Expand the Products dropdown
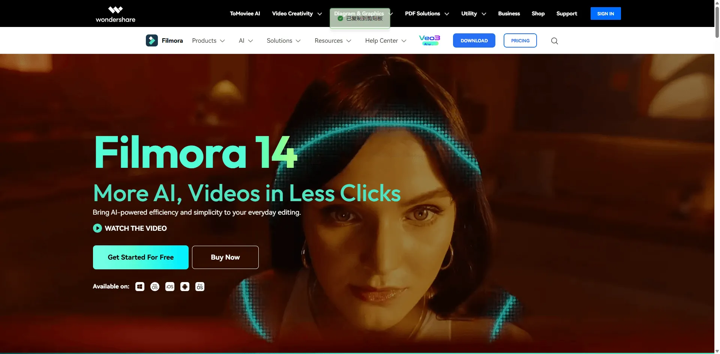 (208, 40)
